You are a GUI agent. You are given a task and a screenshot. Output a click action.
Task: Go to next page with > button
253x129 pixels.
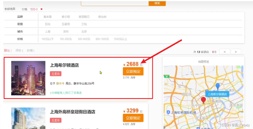(236, 52)
